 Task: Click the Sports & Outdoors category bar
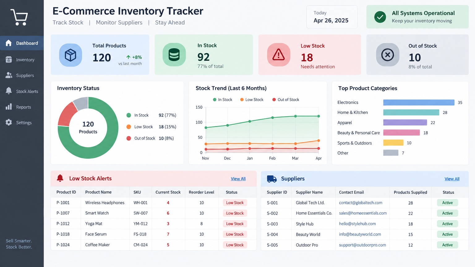coord(393,143)
